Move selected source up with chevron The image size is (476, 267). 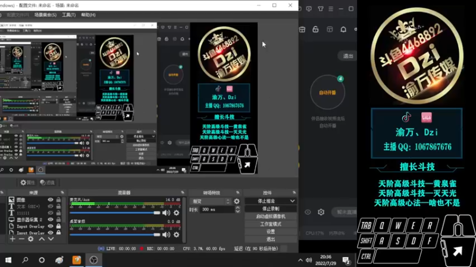pos(42,239)
